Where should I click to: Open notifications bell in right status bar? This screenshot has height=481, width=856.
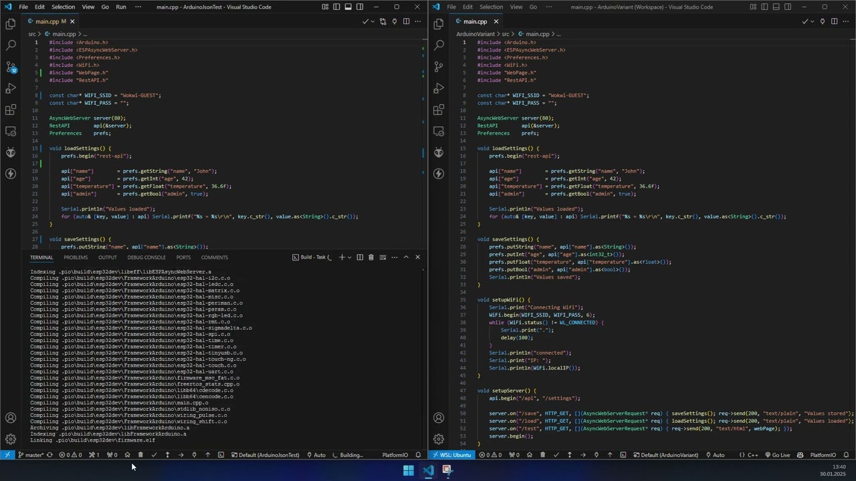point(846,455)
